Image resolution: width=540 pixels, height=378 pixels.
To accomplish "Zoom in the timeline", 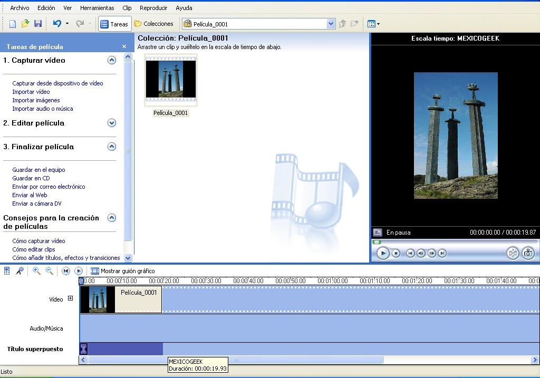I will click(x=36, y=271).
